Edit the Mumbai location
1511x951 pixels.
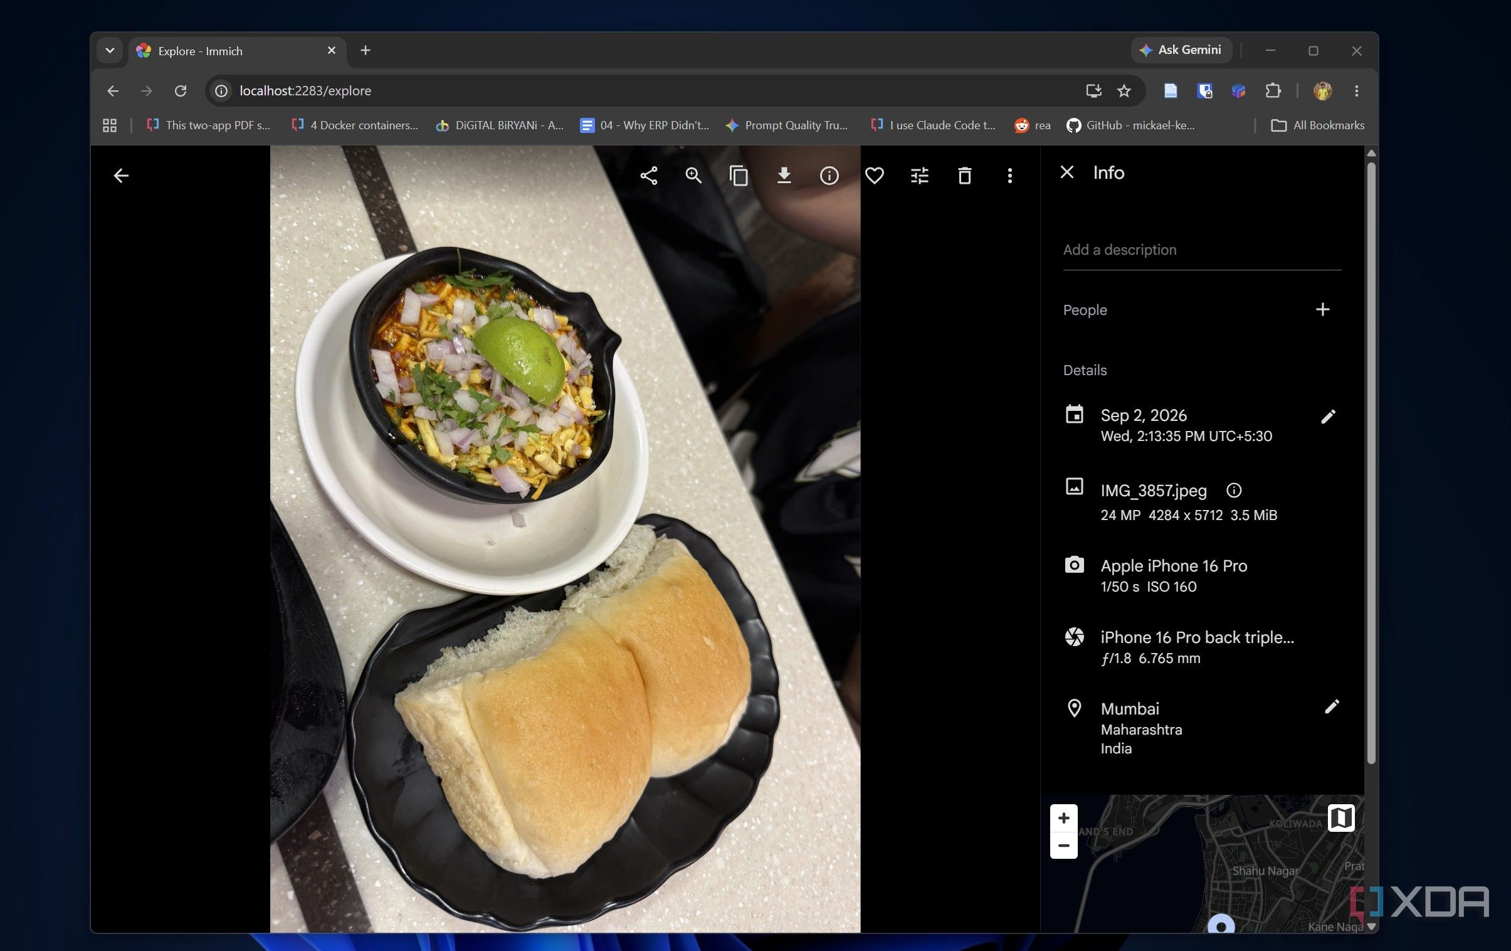point(1332,707)
